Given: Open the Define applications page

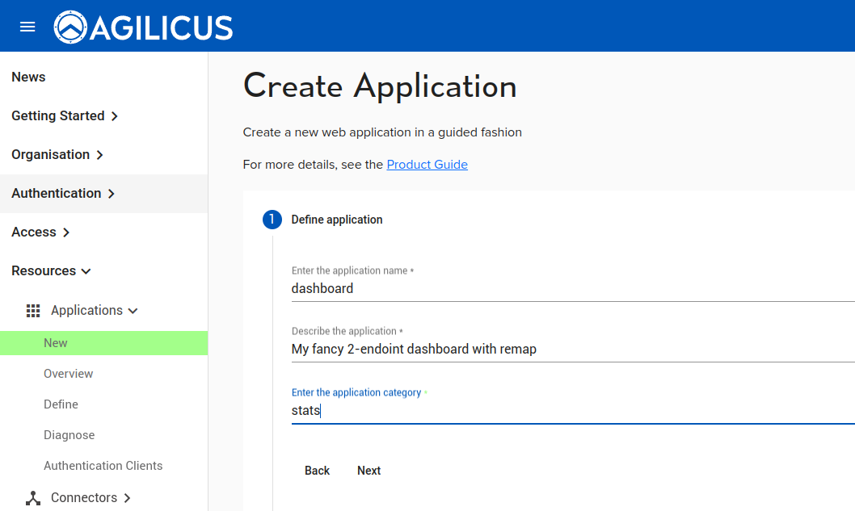Looking at the screenshot, I should point(61,404).
